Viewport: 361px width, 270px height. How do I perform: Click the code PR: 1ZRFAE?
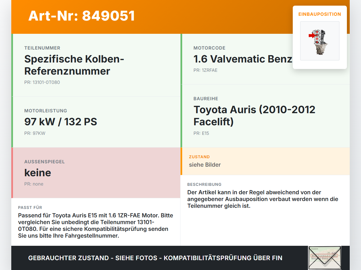pos(205,70)
